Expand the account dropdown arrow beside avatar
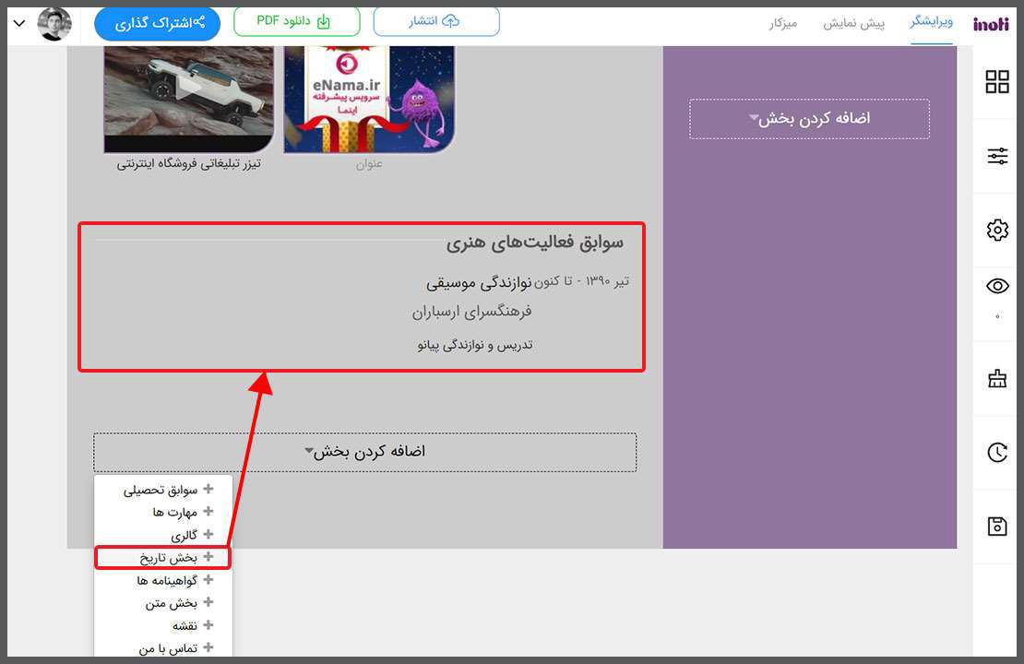Screen dimensions: 1024x664 [x=19, y=23]
